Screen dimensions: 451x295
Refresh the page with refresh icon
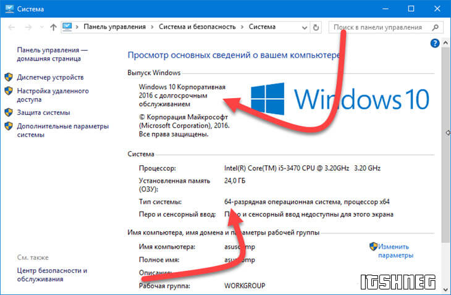coord(316,28)
